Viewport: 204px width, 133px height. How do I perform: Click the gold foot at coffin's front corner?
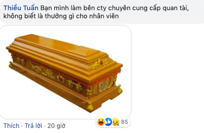90,107
